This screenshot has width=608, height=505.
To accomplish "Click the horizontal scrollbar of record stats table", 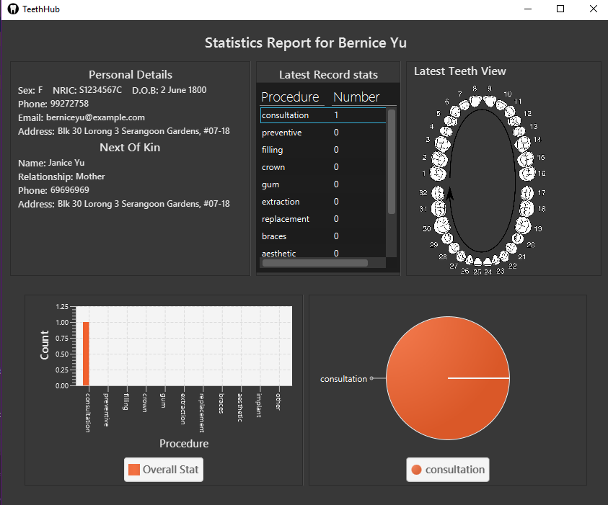I will [x=315, y=264].
